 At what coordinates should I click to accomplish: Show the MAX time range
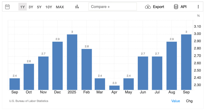pyautogui.click(x=60, y=7)
